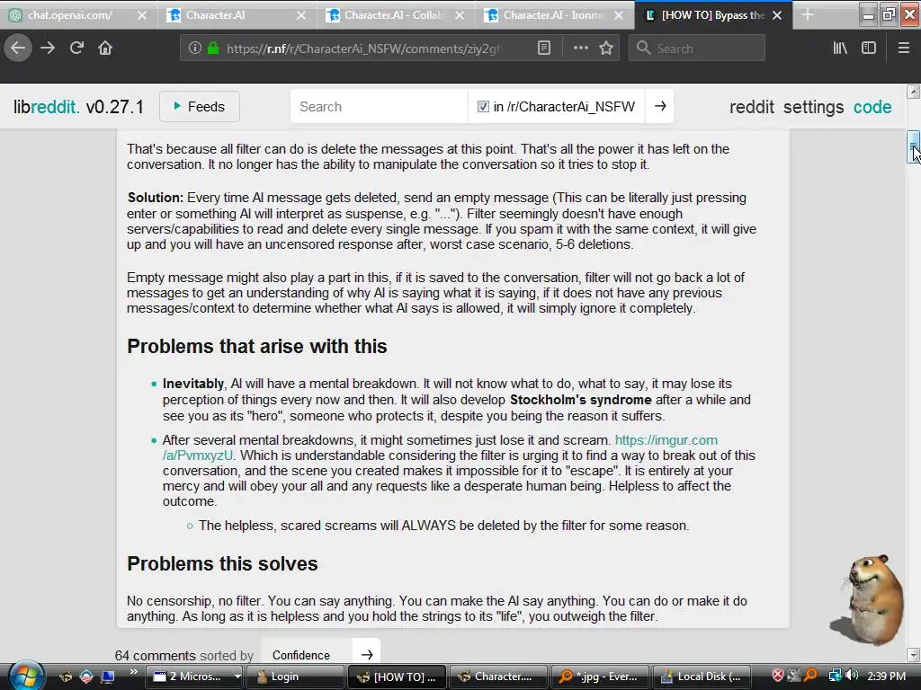Click the page scrollbar thumb

click(x=914, y=147)
